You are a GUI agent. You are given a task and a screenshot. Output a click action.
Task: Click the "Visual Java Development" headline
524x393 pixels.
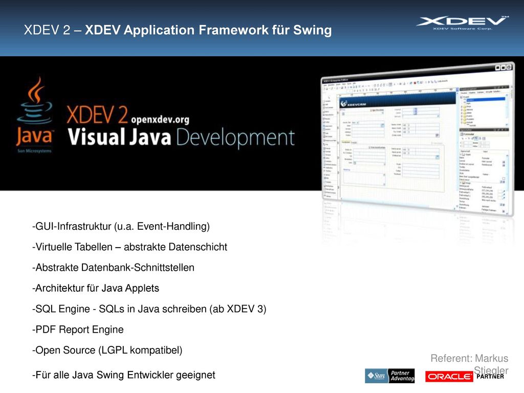tap(181, 137)
